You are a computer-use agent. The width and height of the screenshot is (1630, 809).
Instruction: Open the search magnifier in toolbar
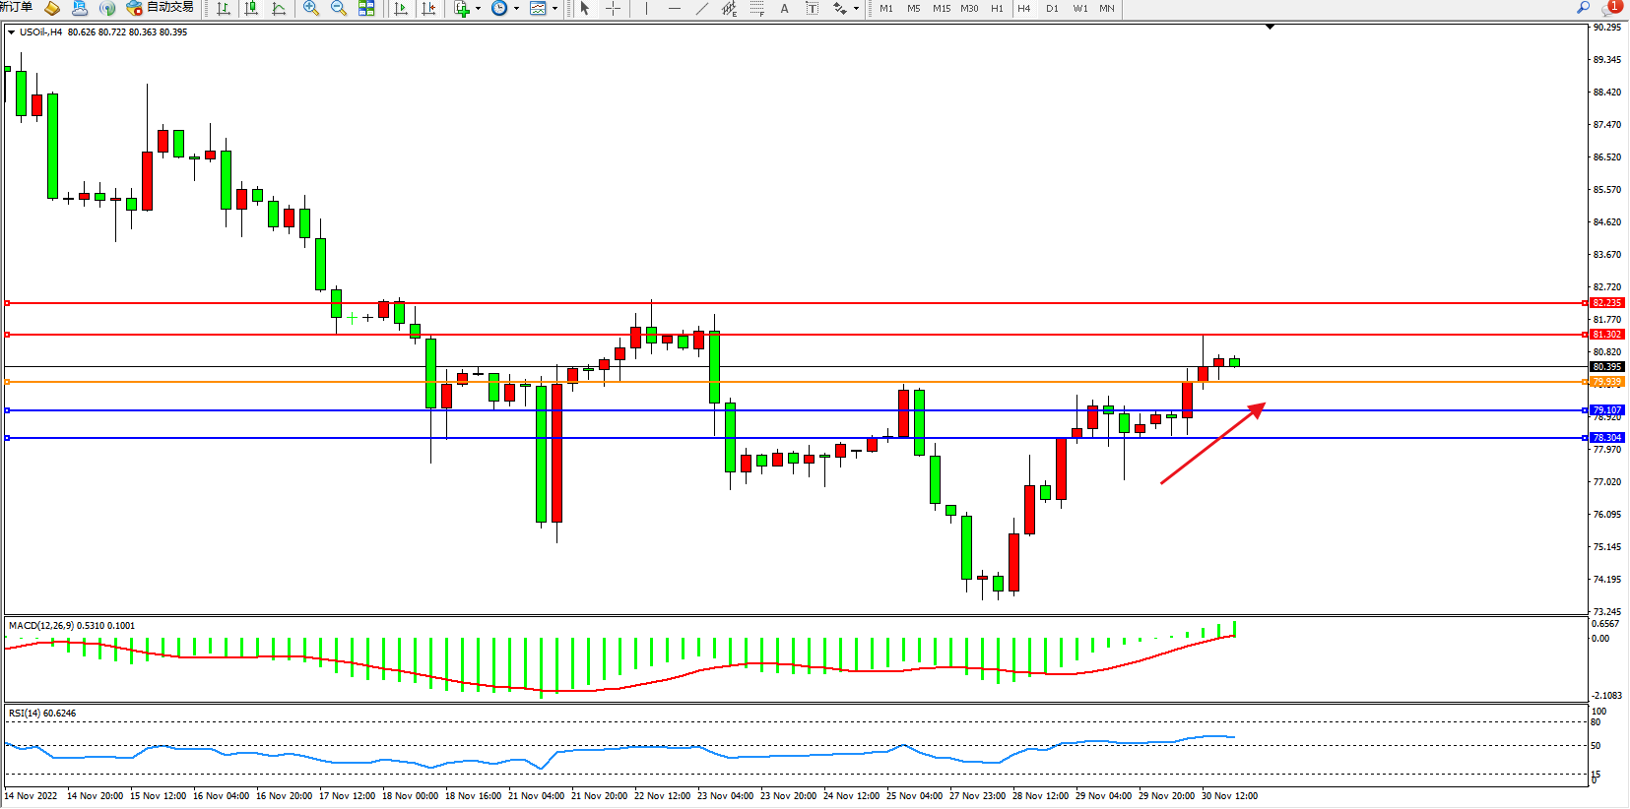point(1583,8)
